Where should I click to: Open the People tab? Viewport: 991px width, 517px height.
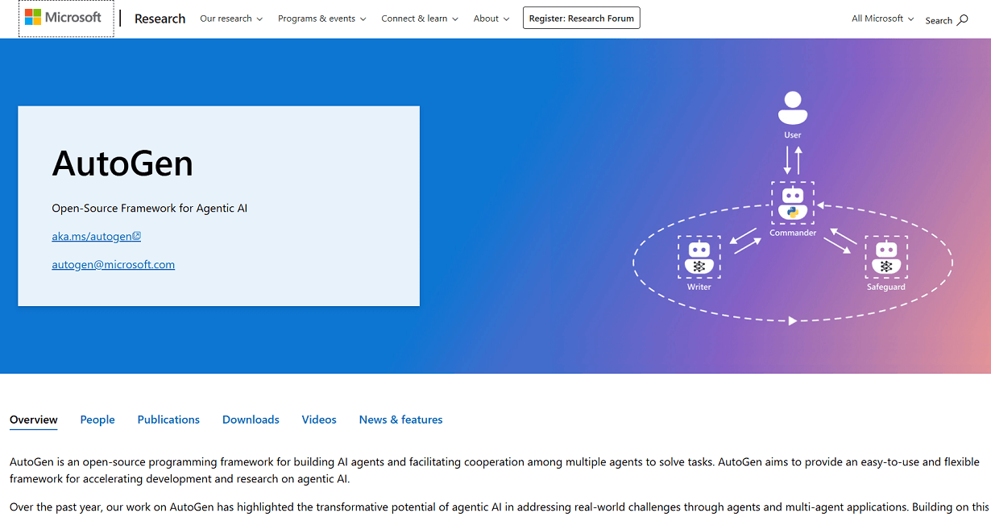[x=97, y=420]
